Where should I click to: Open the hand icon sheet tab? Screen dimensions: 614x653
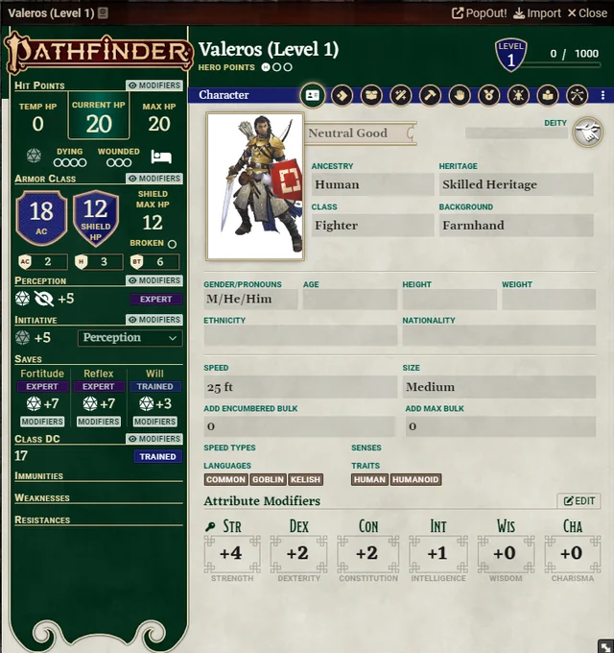[460, 95]
